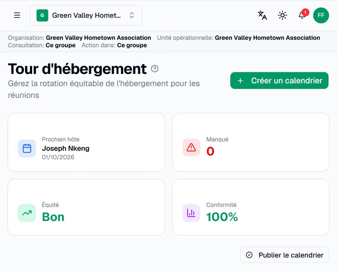The image size is (337, 272).
Task: Click the green trending arrow icon on Équité card
Action: coord(27,213)
